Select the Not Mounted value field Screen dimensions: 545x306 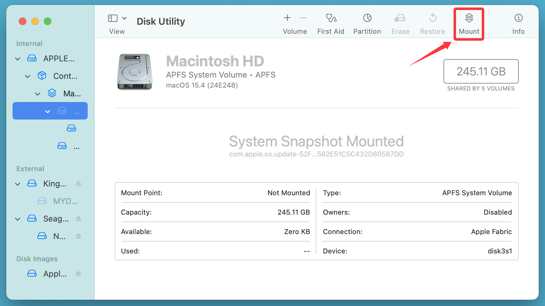[288, 193]
